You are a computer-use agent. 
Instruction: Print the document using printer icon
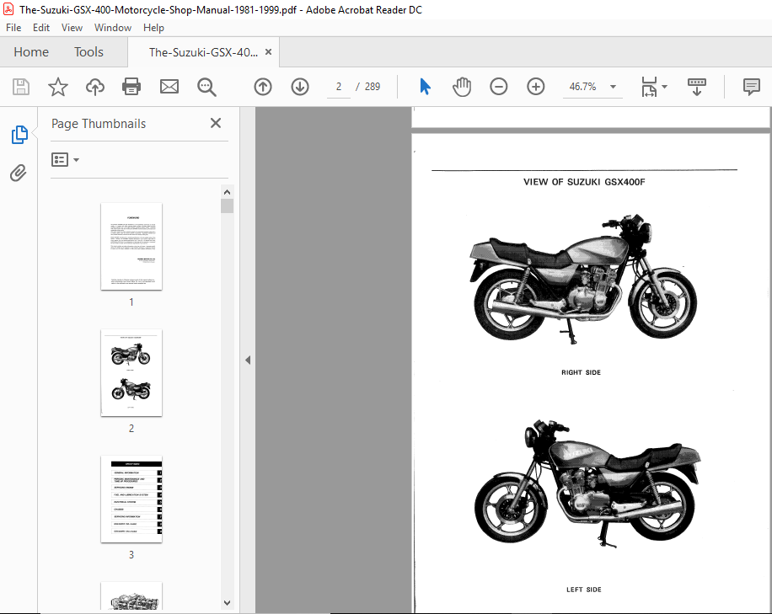click(x=131, y=87)
